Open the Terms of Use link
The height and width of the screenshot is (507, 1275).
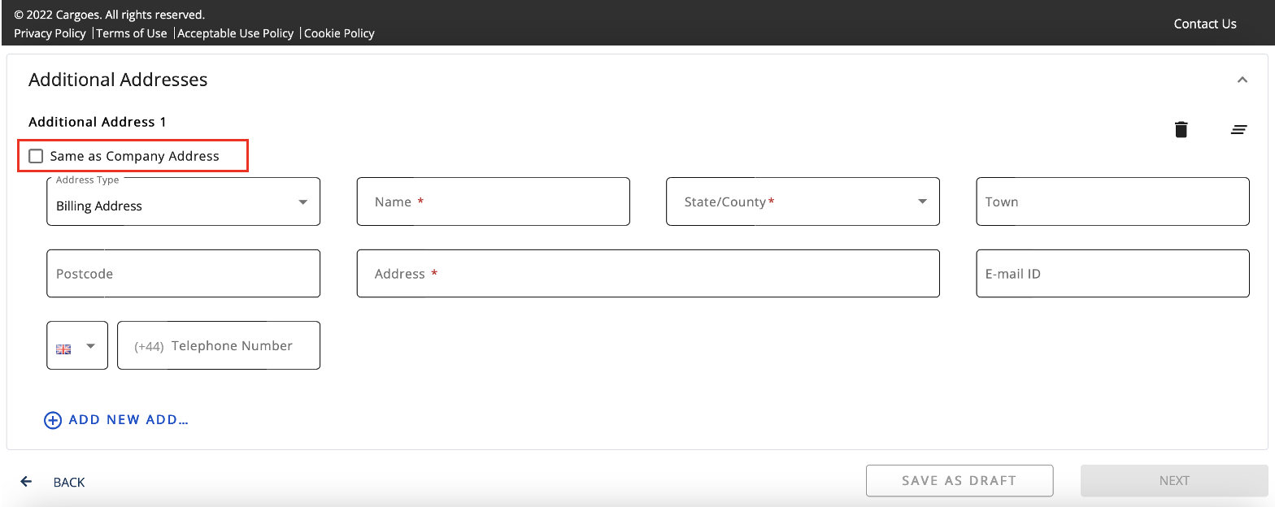point(132,33)
